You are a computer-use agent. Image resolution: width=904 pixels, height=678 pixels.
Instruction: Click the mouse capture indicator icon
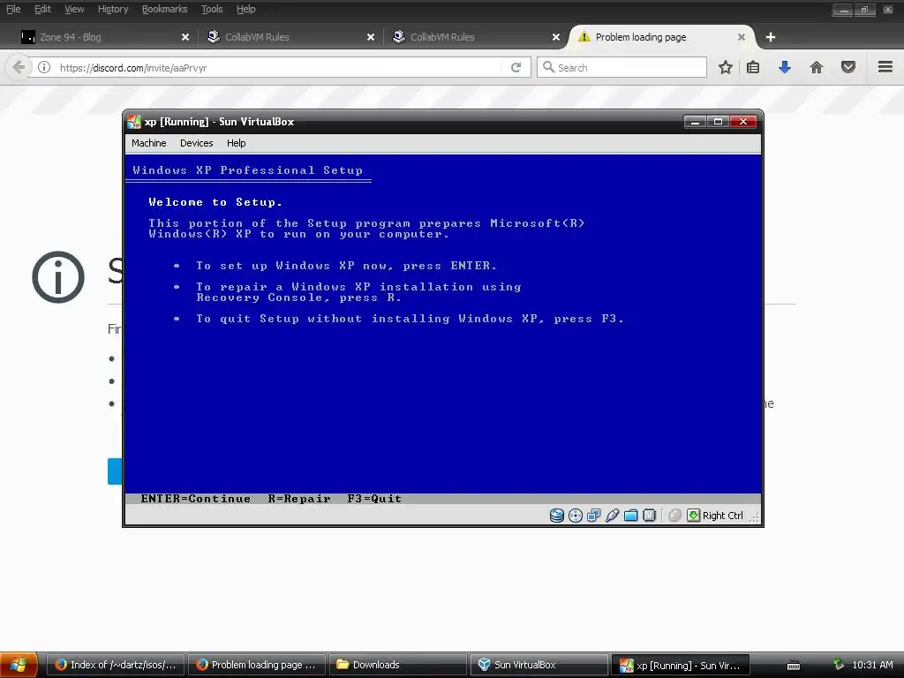674,516
